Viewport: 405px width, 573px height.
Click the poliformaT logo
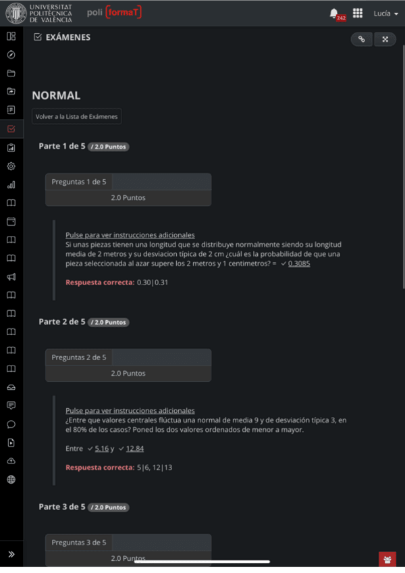(x=114, y=13)
